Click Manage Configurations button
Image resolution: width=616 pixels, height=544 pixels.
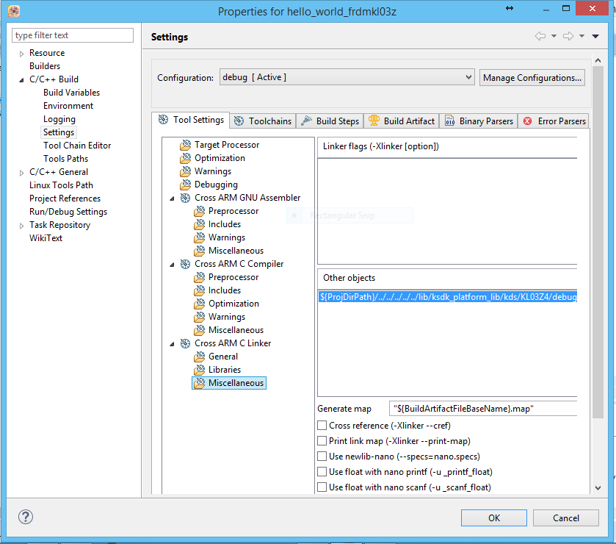532,77
